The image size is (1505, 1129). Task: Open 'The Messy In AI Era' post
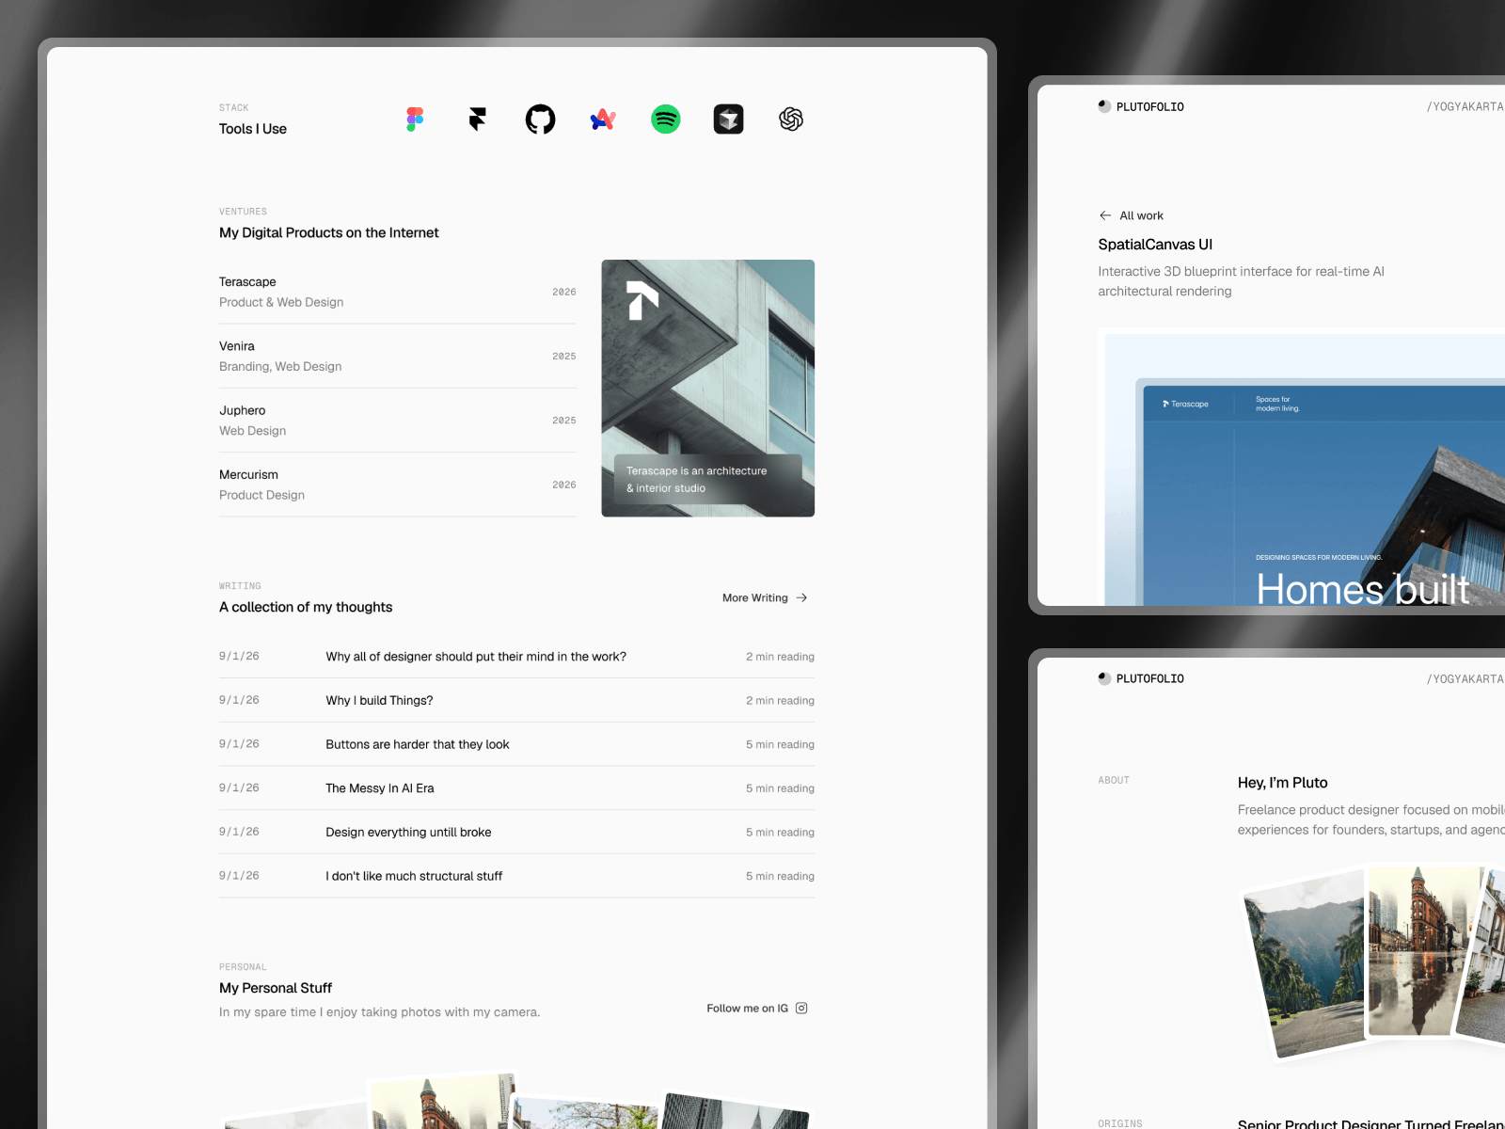516,788
